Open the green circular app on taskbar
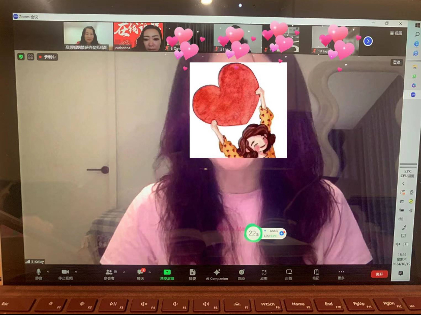This screenshot has width=421, height=315. point(414,76)
